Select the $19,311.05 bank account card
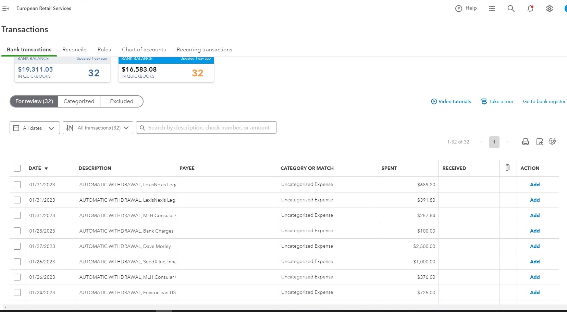Image resolution: width=567 pixels, height=312 pixels. 62,70
